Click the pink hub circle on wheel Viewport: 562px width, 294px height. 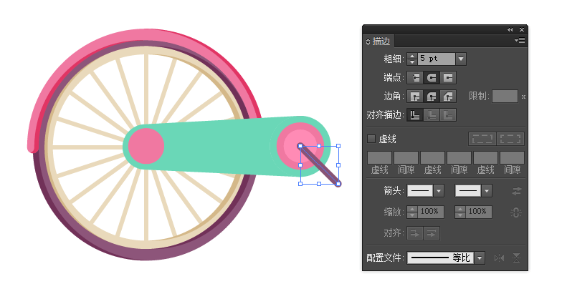146,147
